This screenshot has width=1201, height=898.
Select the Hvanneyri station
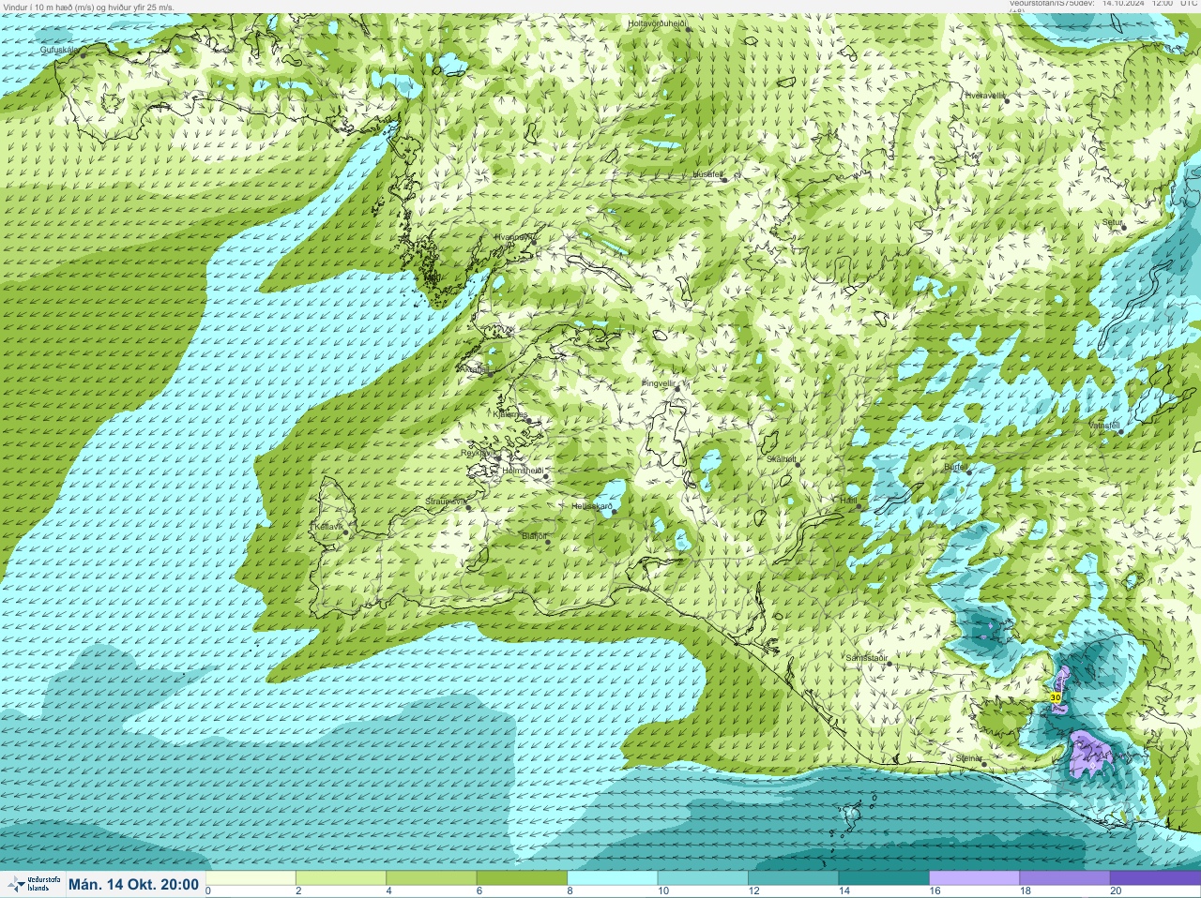pyautogui.click(x=532, y=241)
